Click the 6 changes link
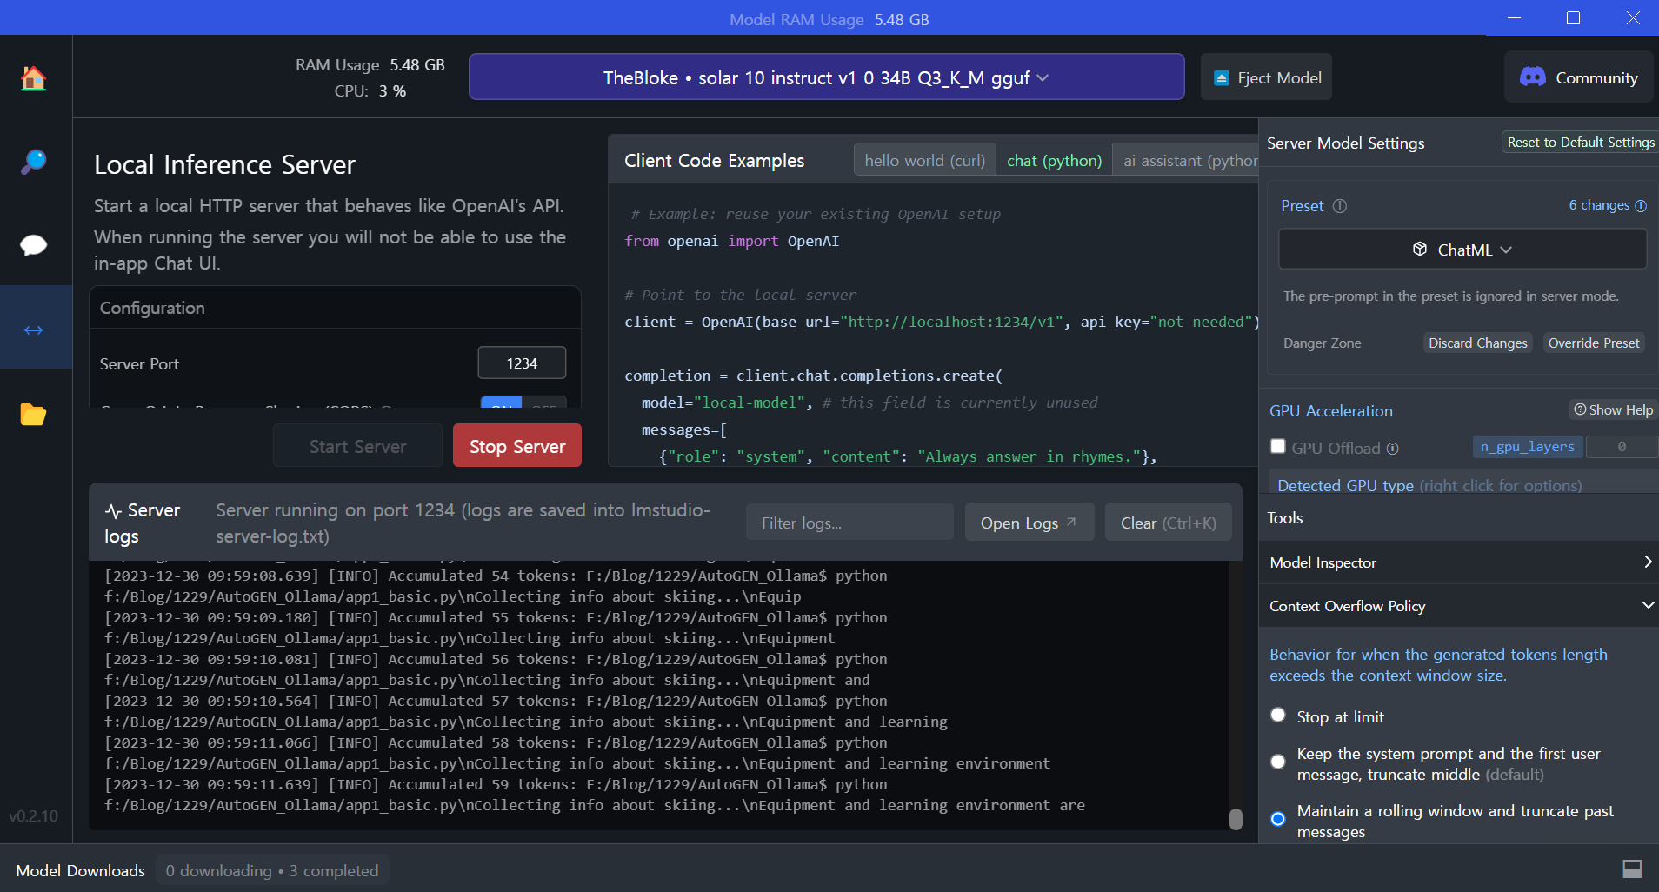 click(x=1599, y=205)
